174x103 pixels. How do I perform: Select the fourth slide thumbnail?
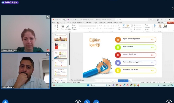[x=61, y=64]
